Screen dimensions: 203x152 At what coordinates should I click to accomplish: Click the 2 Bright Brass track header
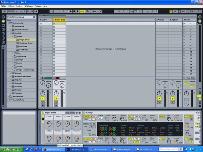[x=59, y=20]
